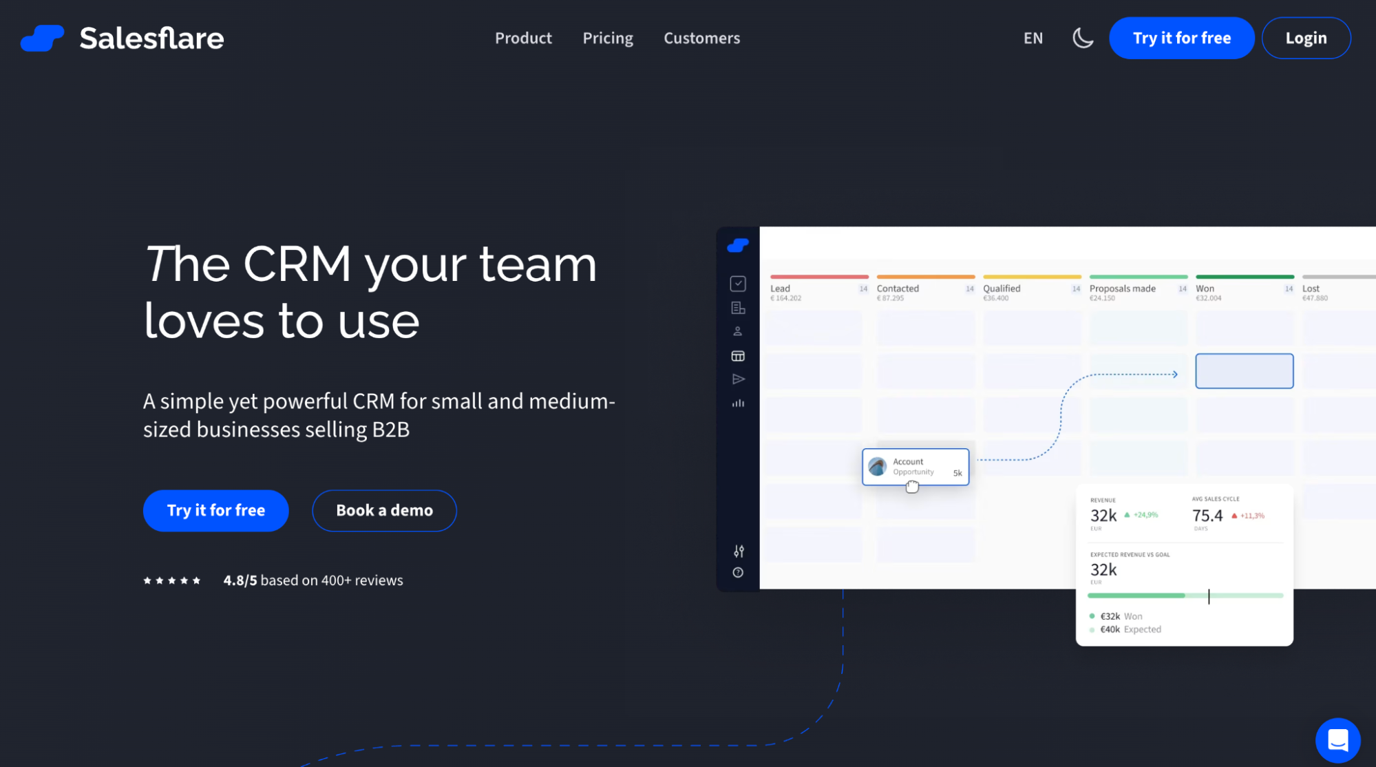
Task: Select the Lead pipeline column header
Action: click(x=819, y=290)
